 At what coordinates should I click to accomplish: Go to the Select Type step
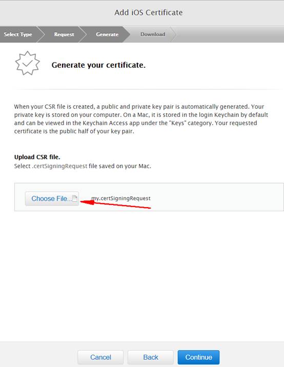pos(18,34)
